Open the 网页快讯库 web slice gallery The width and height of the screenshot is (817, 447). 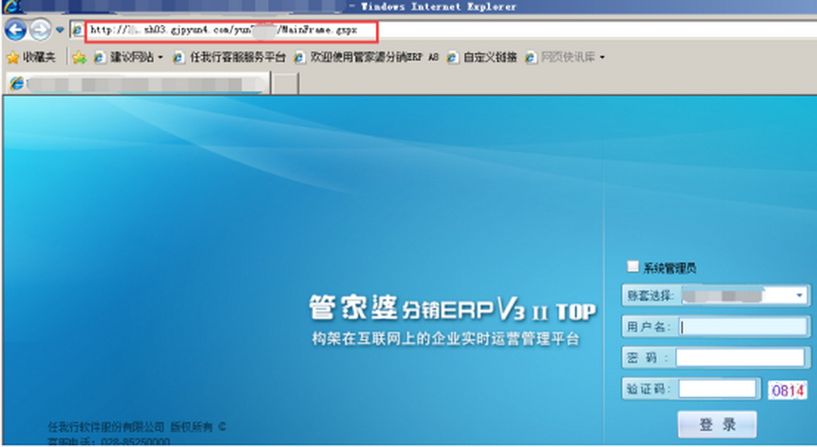click(565, 58)
